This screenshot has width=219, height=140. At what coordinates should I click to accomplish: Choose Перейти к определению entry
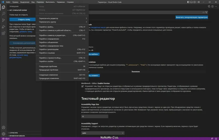click(62, 39)
